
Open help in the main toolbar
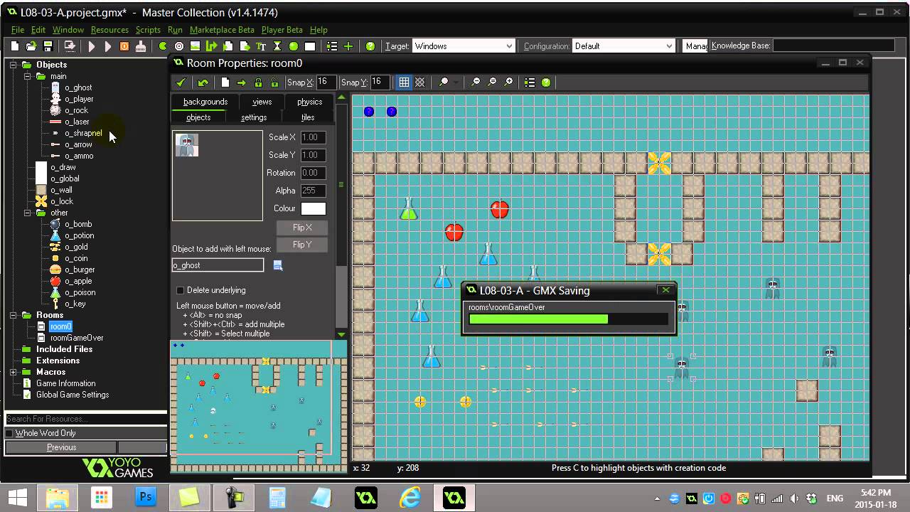pyautogui.click(x=370, y=46)
